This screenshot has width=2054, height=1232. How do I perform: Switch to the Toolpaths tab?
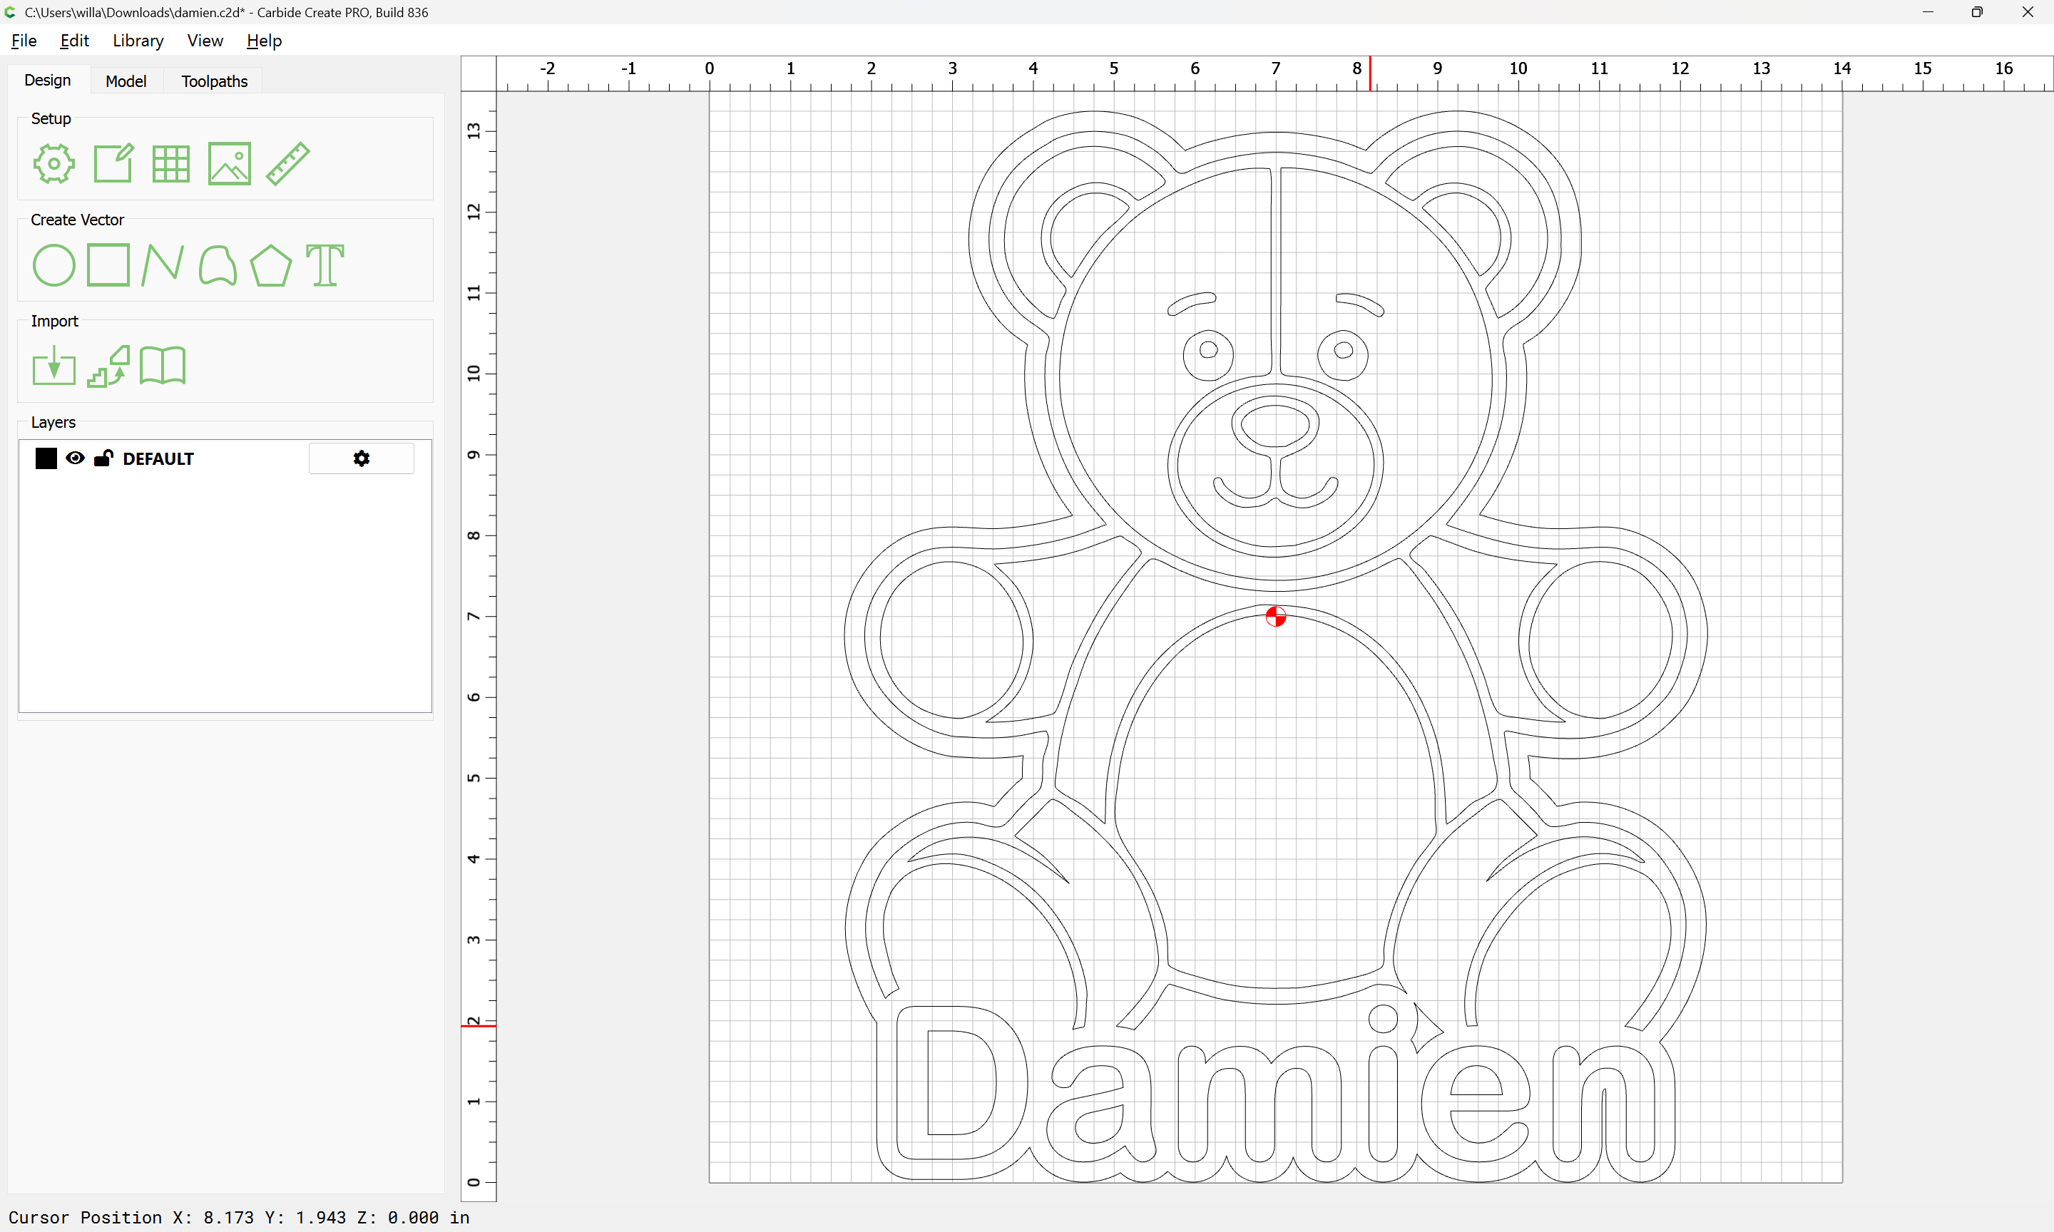coord(214,81)
